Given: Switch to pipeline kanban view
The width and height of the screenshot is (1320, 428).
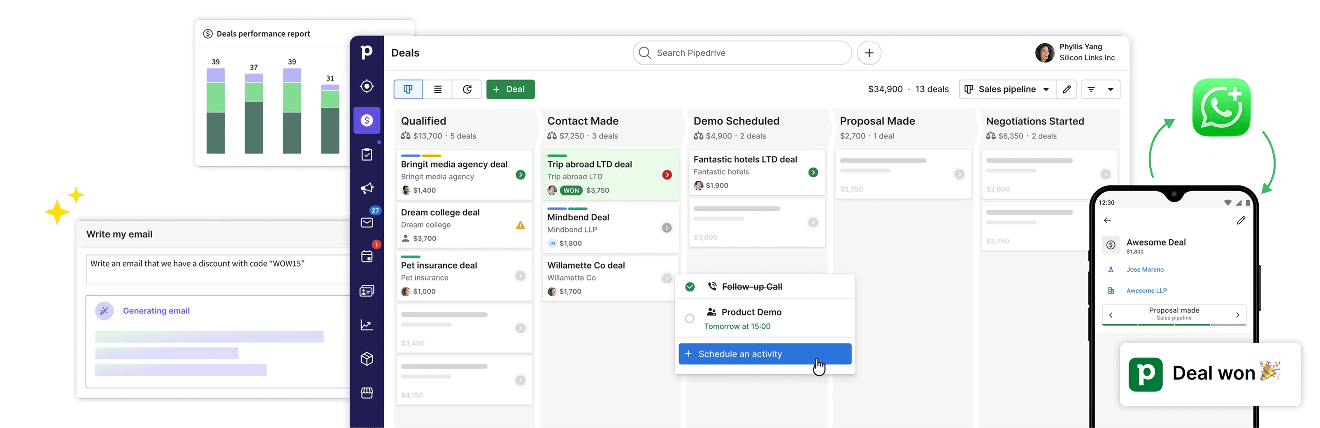Looking at the screenshot, I should click(x=408, y=89).
